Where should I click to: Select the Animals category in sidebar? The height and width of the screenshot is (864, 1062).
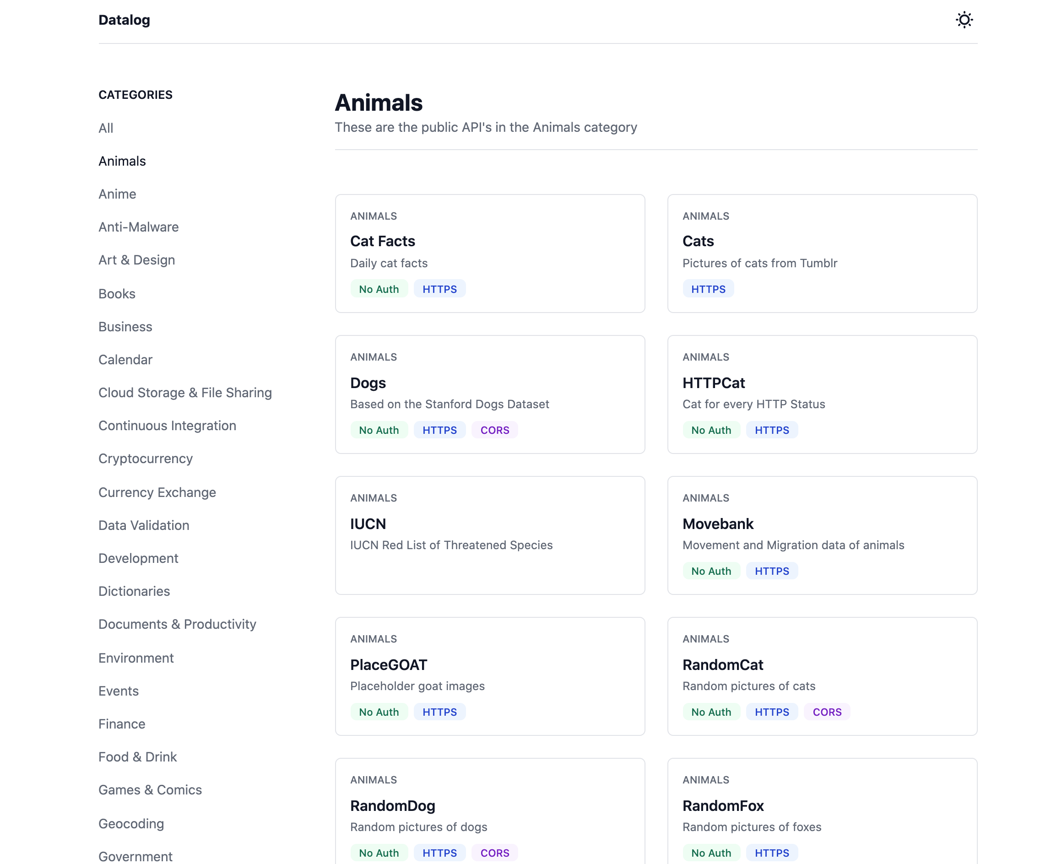point(122,161)
